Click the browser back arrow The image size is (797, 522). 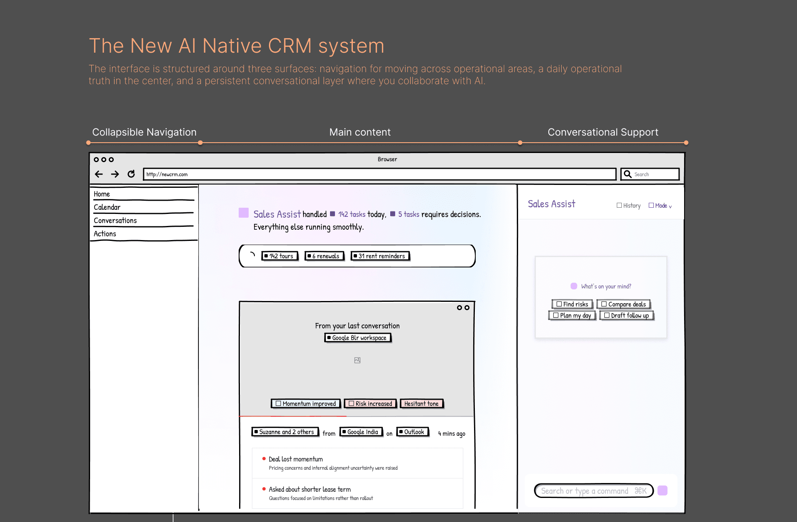point(99,174)
